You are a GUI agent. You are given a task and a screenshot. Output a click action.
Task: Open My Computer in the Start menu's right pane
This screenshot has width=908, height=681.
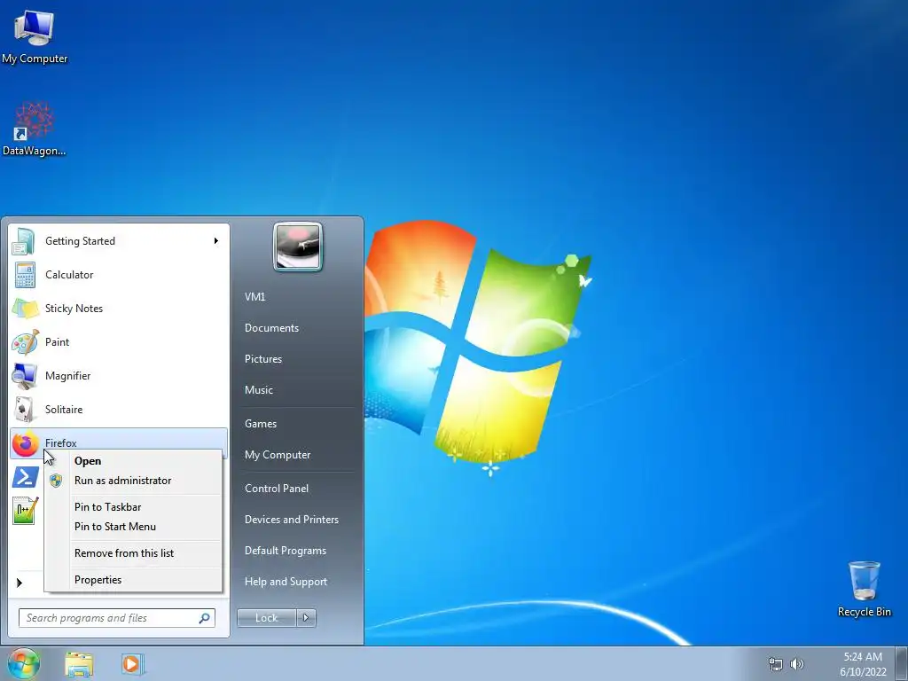278,455
